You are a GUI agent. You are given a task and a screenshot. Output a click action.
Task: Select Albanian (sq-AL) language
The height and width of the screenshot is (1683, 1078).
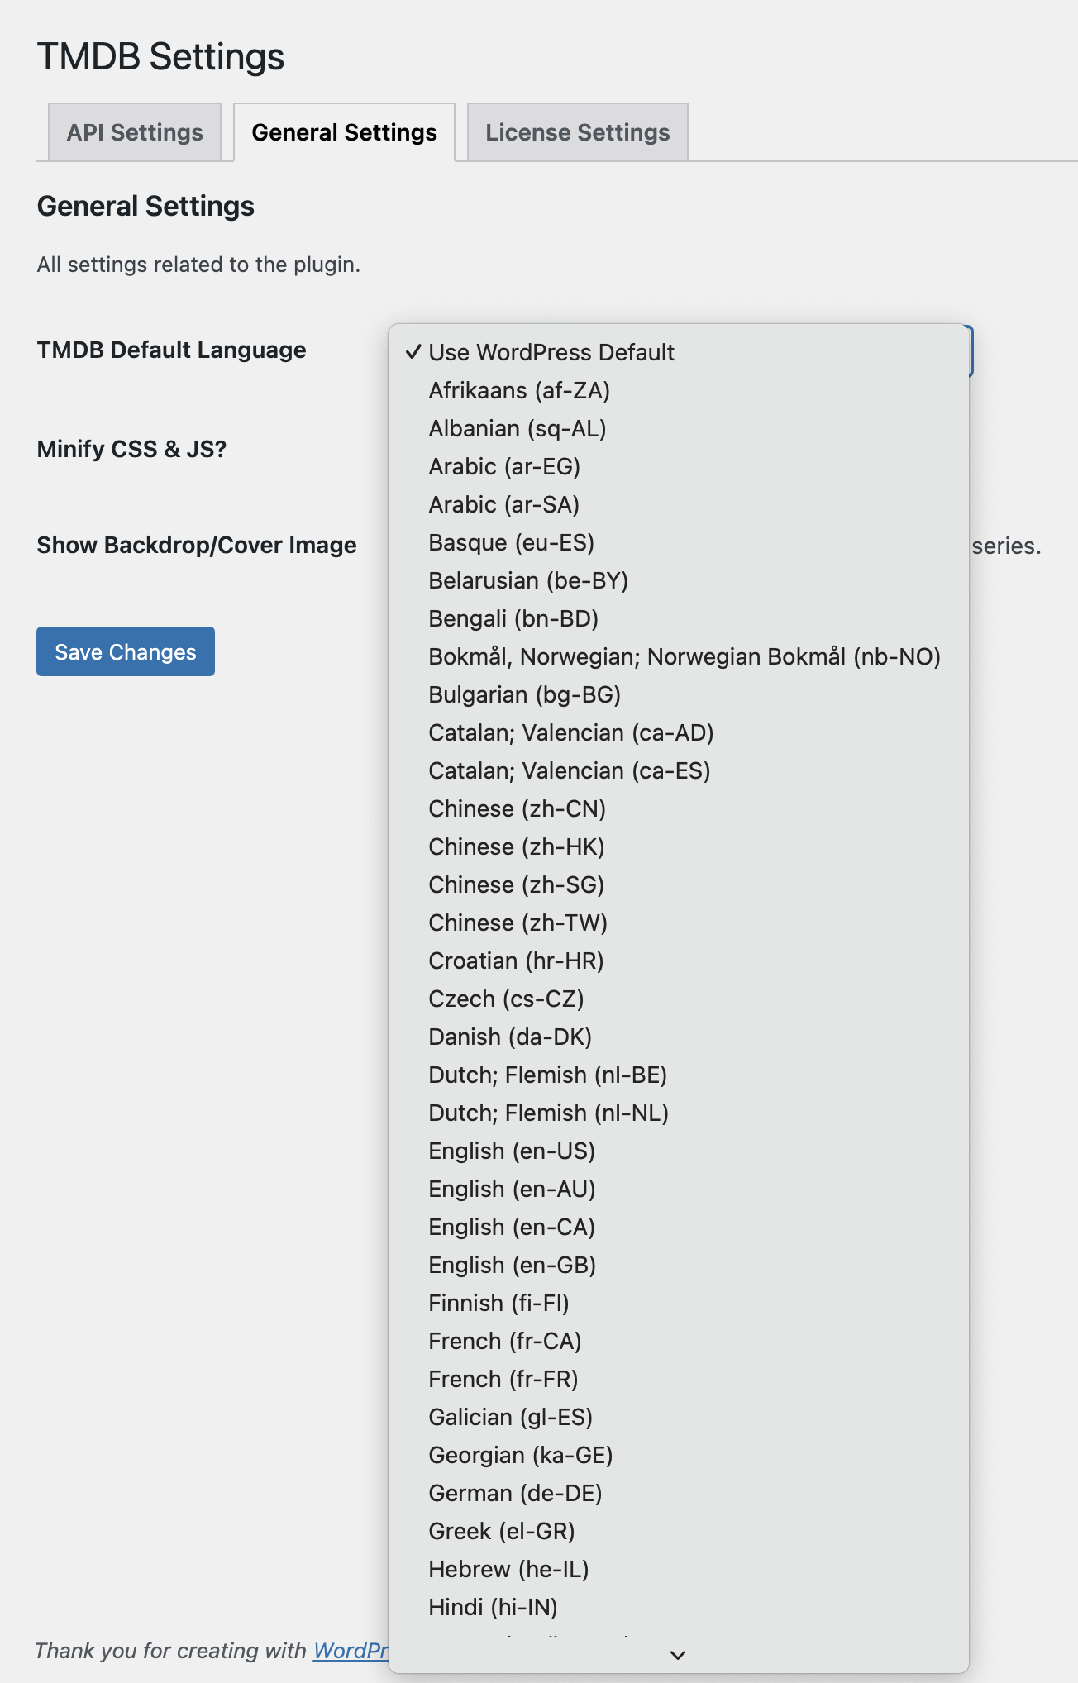pyautogui.click(x=678, y=428)
